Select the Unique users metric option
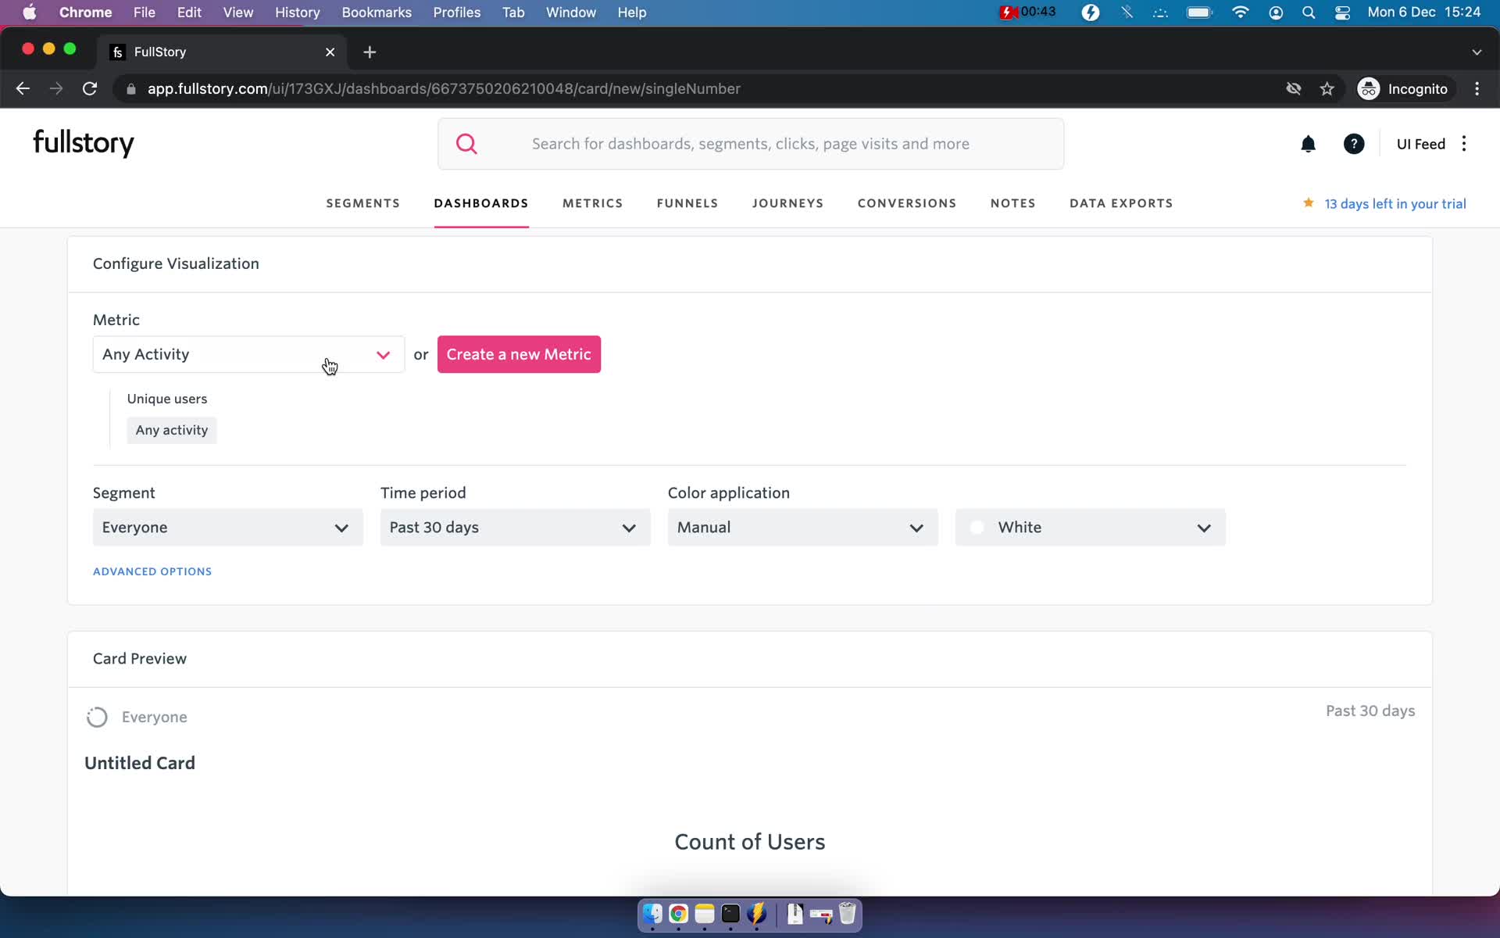The image size is (1500, 938). [166, 398]
